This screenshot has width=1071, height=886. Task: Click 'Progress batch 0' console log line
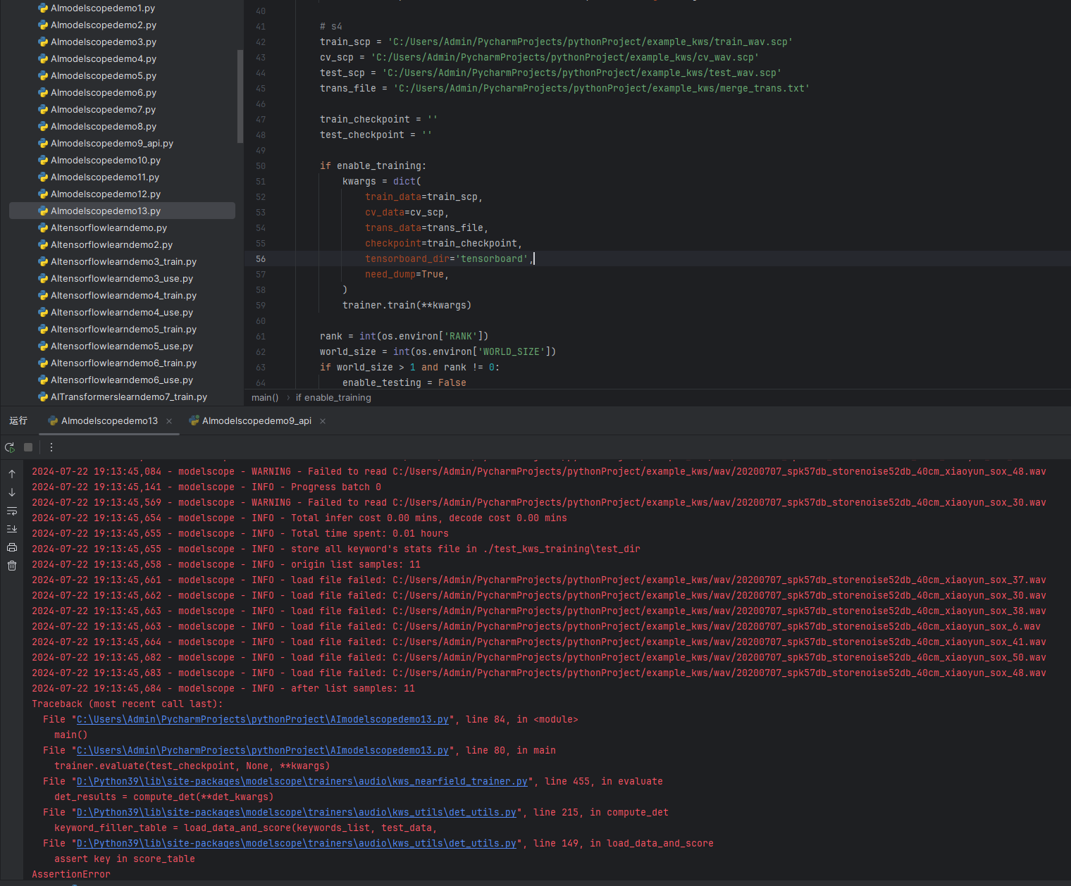point(206,487)
